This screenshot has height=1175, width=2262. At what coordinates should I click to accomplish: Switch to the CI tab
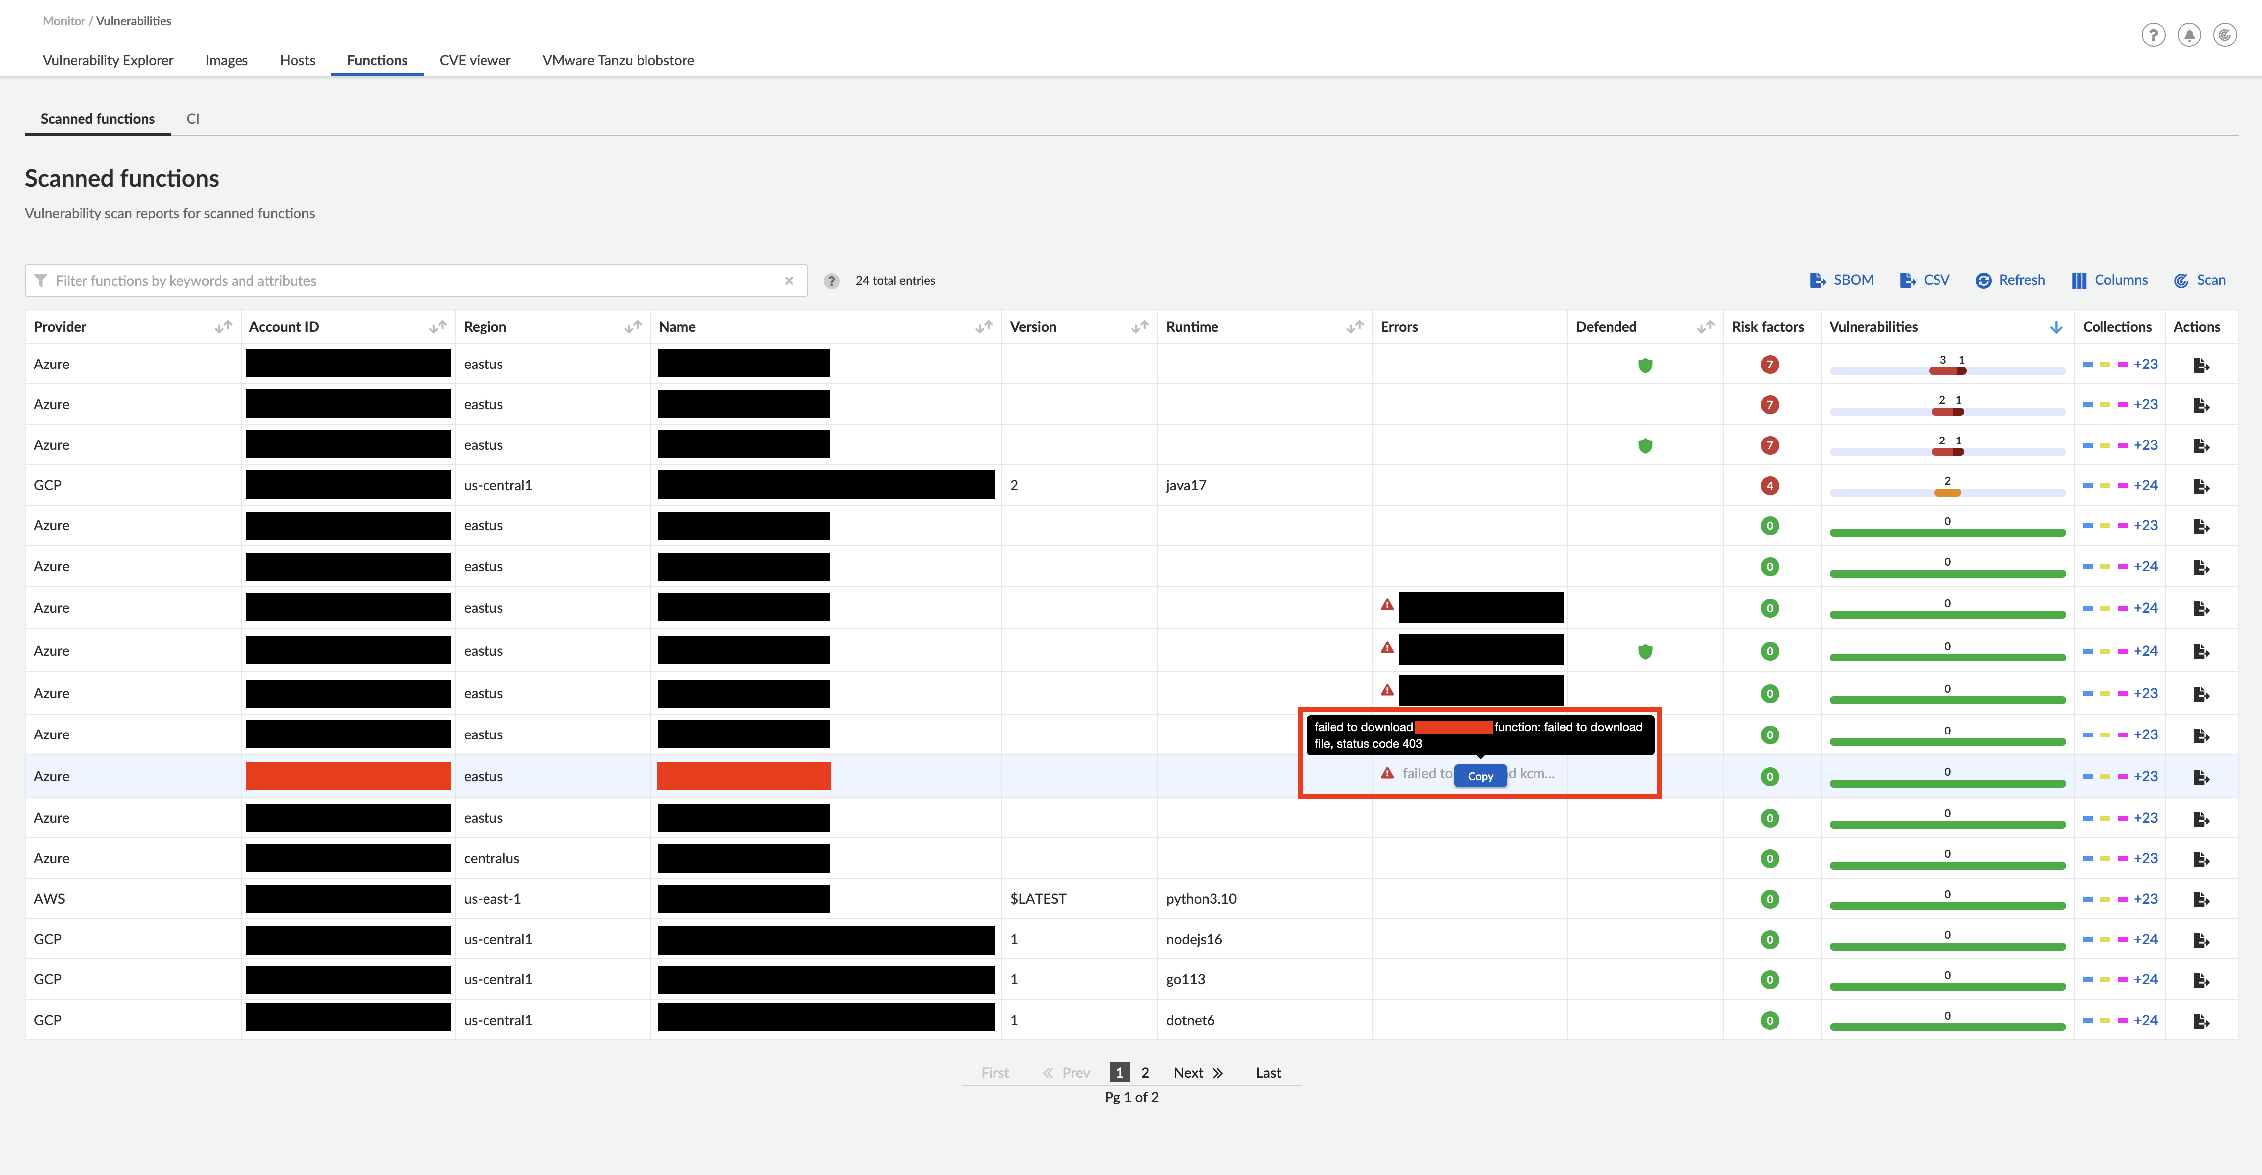coord(193,119)
